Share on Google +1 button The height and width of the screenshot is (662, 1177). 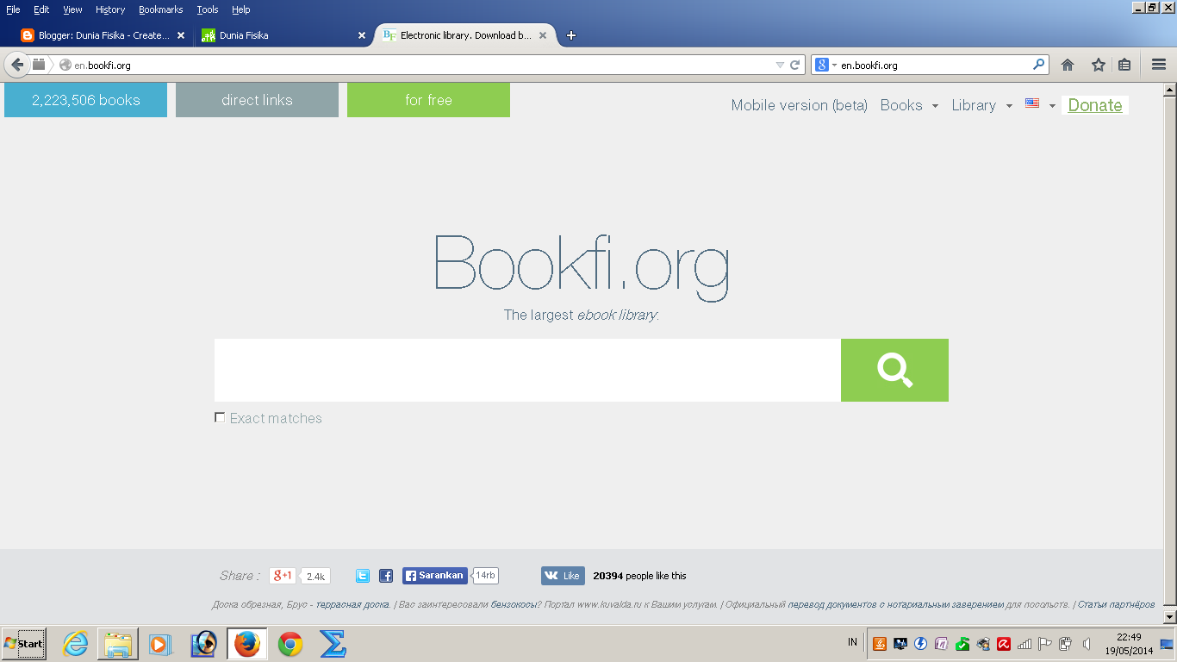(283, 576)
